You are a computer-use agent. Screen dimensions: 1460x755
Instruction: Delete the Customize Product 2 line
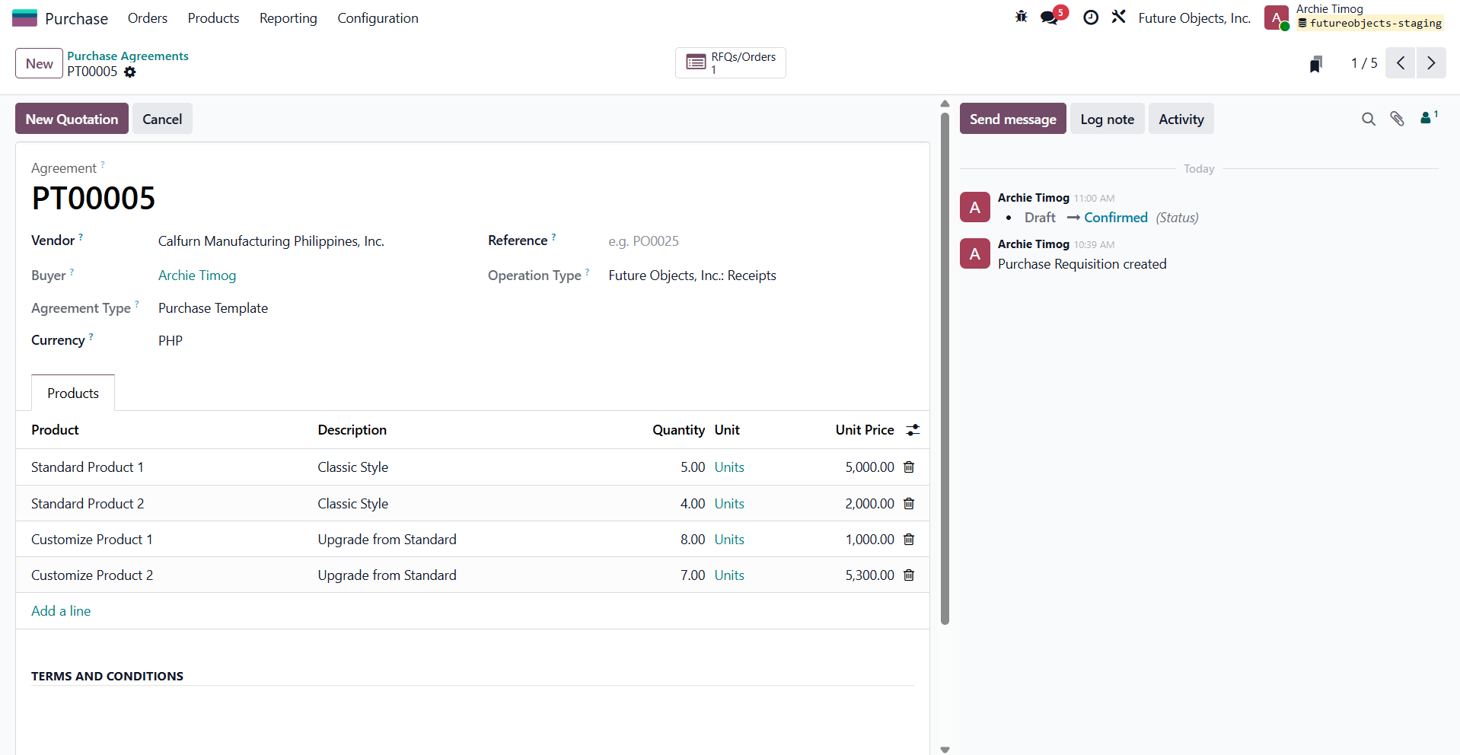pyautogui.click(x=908, y=575)
